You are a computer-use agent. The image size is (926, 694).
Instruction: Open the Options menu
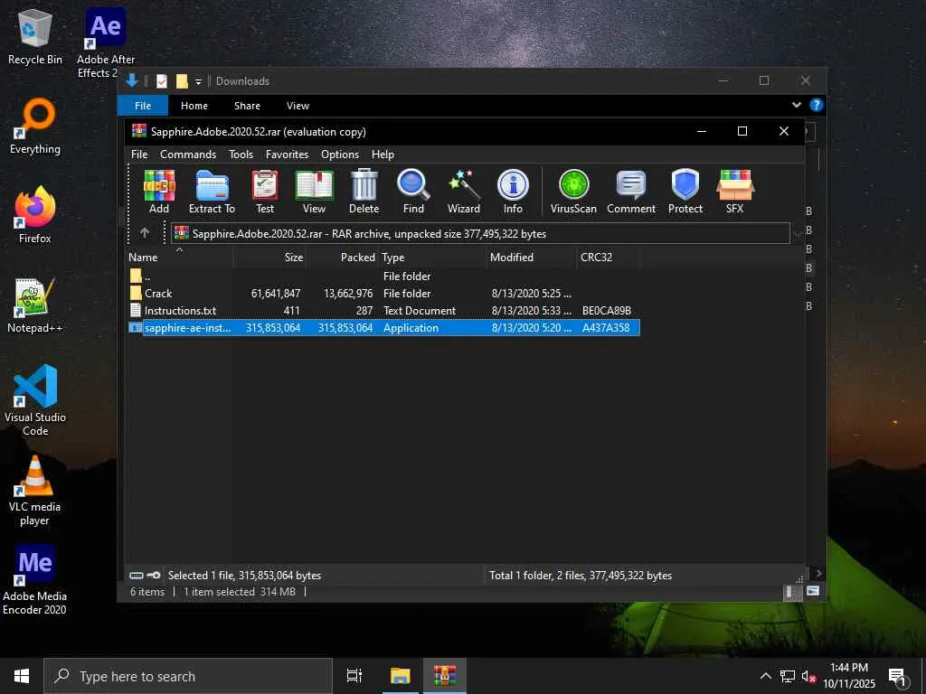[340, 154]
